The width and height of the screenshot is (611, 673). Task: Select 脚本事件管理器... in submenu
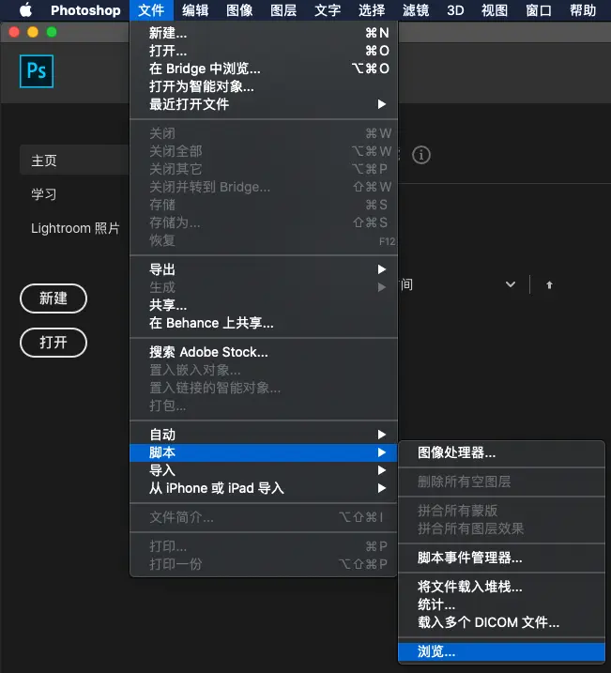(x=501, y=558)
